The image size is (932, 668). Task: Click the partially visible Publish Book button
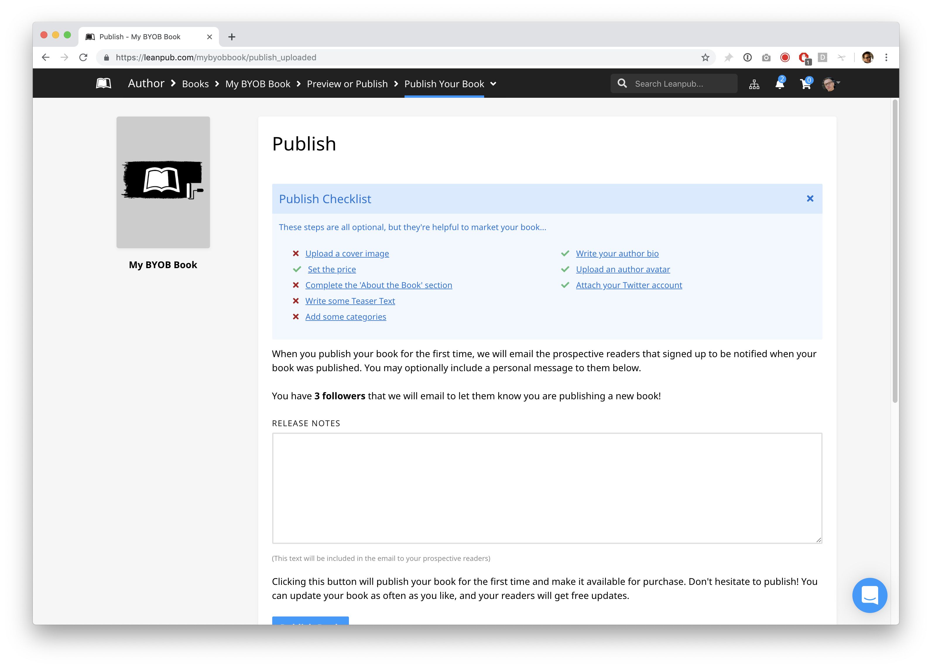coord(310,620)
